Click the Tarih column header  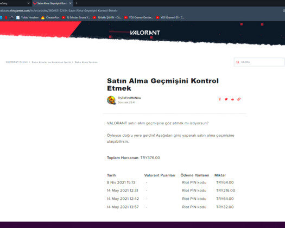click(111, 175)
